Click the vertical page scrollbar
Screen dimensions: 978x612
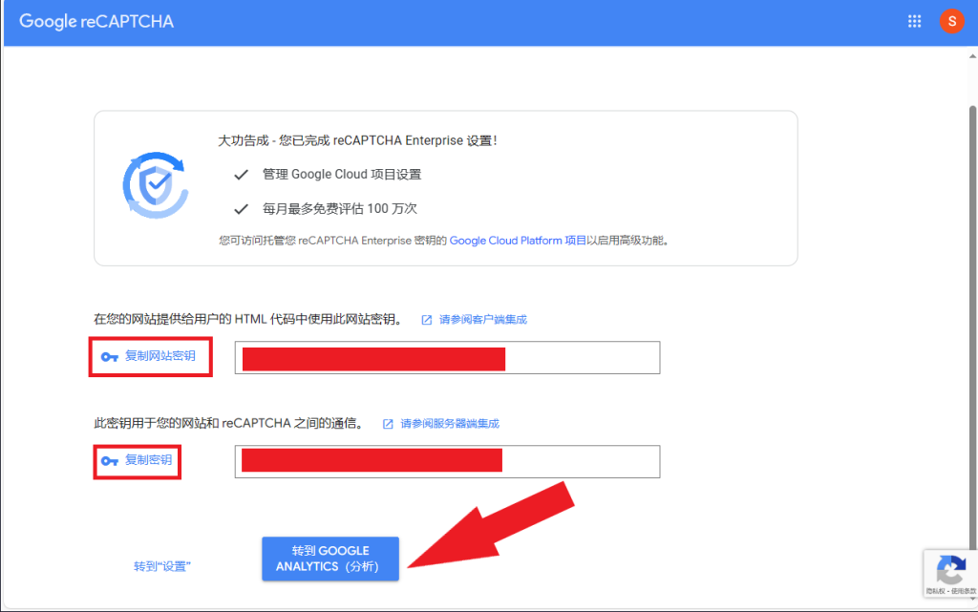[972, 327]
